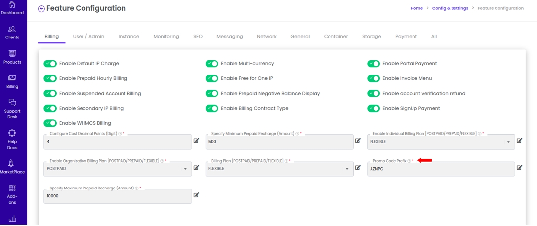Click the Maximum Prepaid Recharge input showing 10000
This screenshot has height=226, width=537.
click(118, 196)
